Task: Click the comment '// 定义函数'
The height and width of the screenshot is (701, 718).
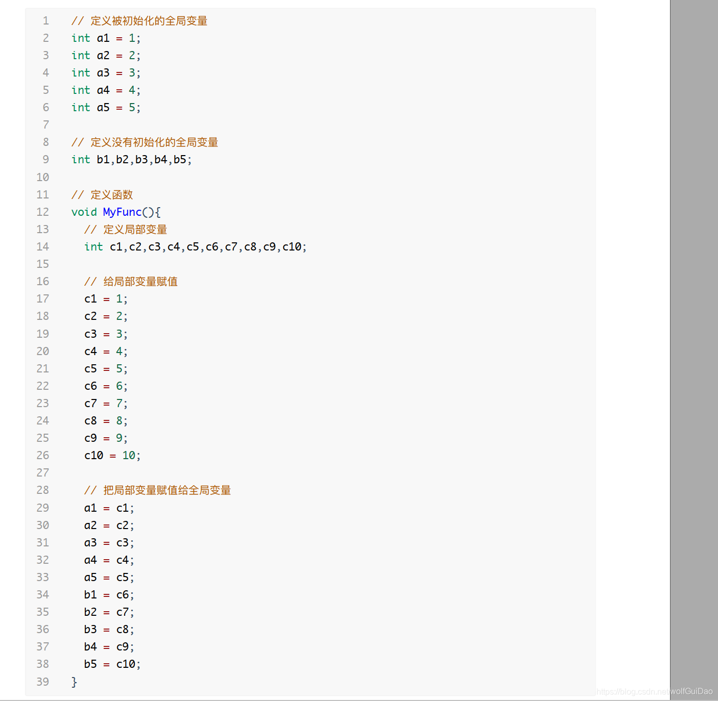Action: [x=102, y=195]
